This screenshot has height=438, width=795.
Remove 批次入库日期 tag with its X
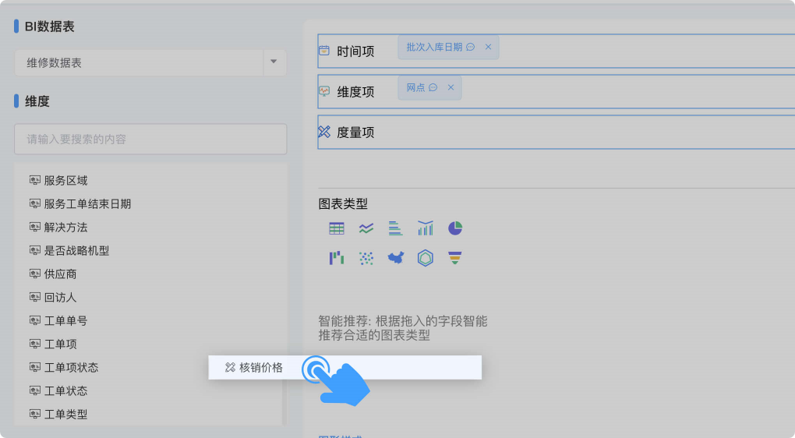tap(488, 47)
